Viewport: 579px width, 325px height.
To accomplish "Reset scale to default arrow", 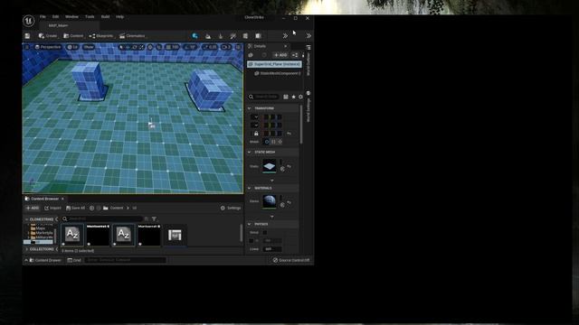I will pyautogui.click(x=289, y=134).
